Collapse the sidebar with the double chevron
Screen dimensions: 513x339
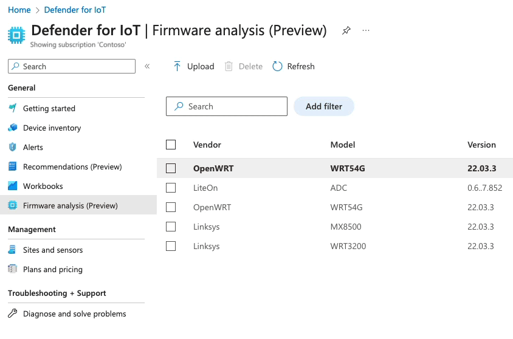(147, 66)
